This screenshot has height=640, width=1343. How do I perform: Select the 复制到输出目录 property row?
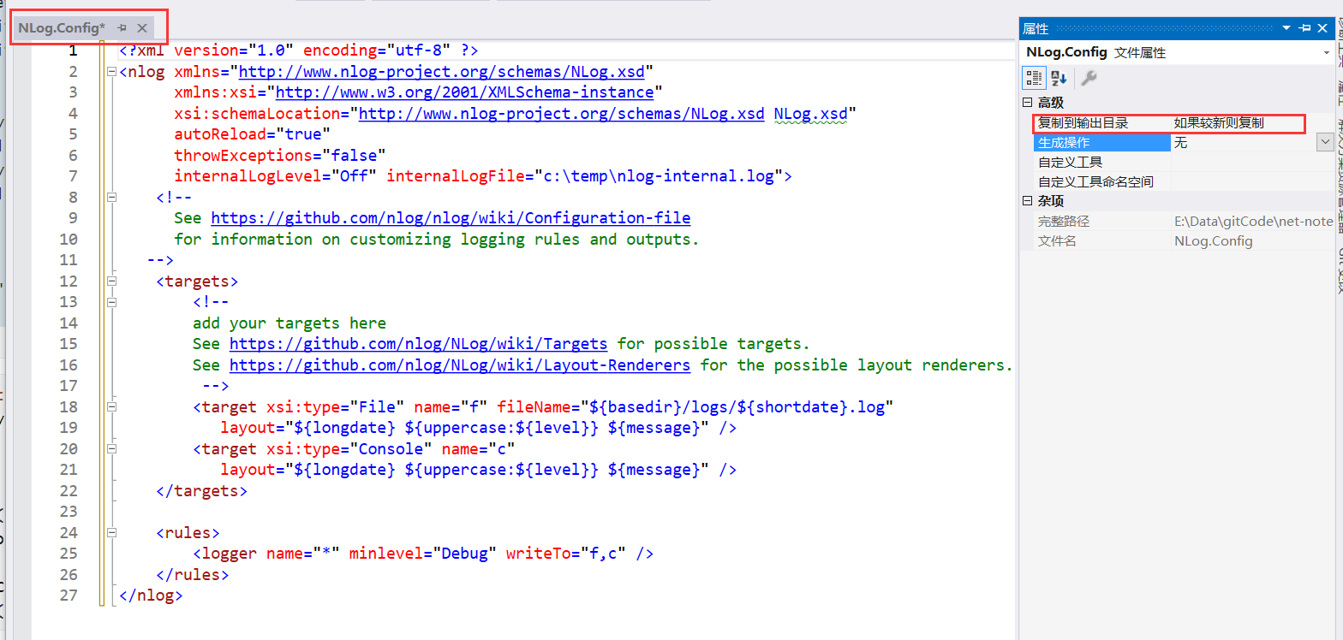click(x=1169, y=123)
